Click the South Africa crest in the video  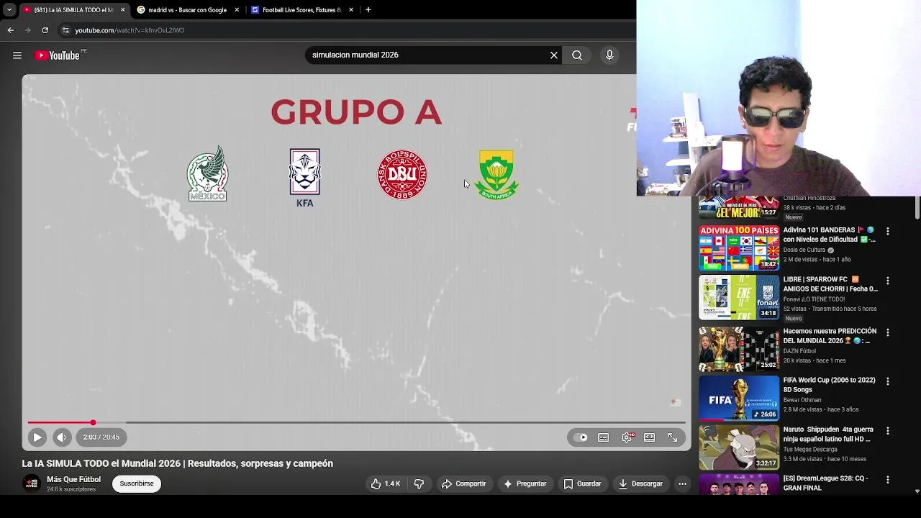(497, 175)
